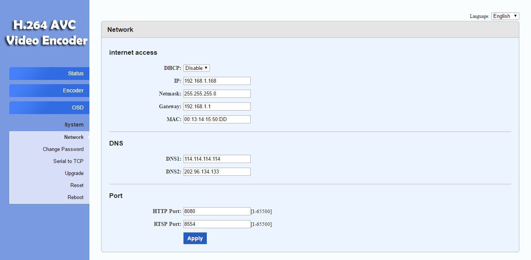
Task: Focus the DNS1 input field
Action: [217, 159]
